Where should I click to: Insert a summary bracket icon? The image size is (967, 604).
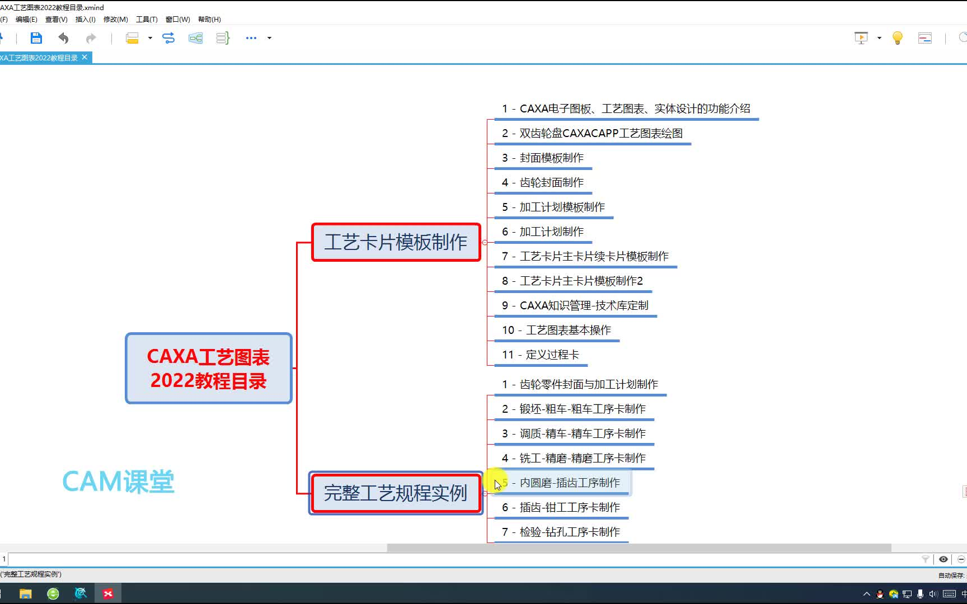tap(223, 38)
